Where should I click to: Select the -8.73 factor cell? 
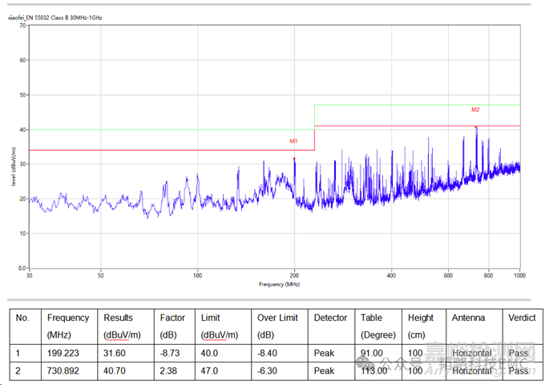[171, 352]
